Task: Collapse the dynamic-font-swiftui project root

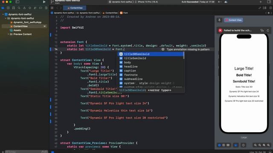Action: coord(3,14)
